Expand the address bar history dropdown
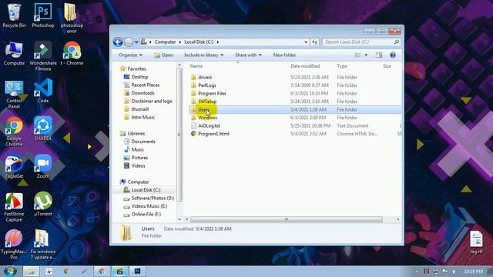 (x=306, y=42)
